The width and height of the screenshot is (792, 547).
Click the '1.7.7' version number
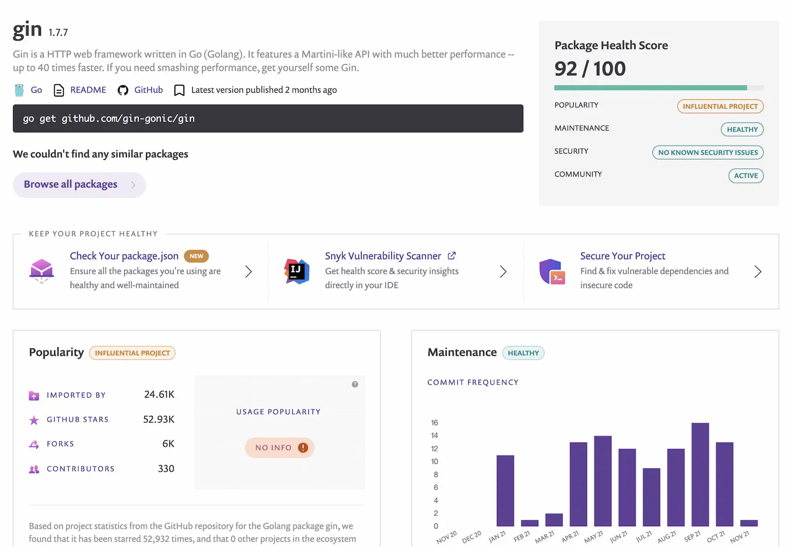pos(58,33)
